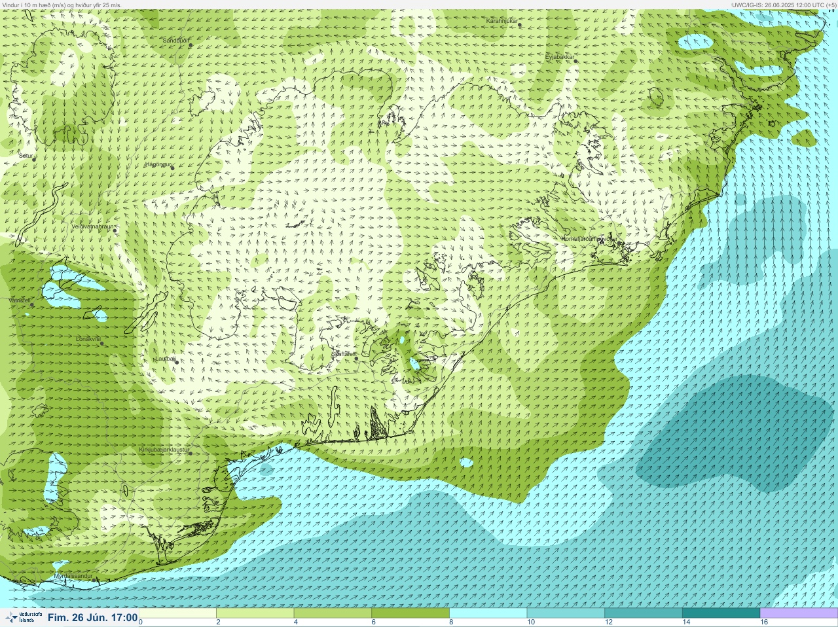Select the 10–12 m/s turquoise legend swatch
The height and width of the screenshot is (627, 838).
(566, 613)
